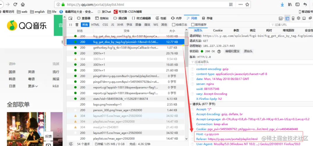Switch to the 响应 details tab

(252, 30)
